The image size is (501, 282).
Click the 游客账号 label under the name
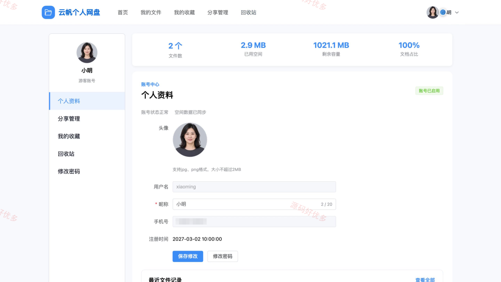[x=87, y=81]
